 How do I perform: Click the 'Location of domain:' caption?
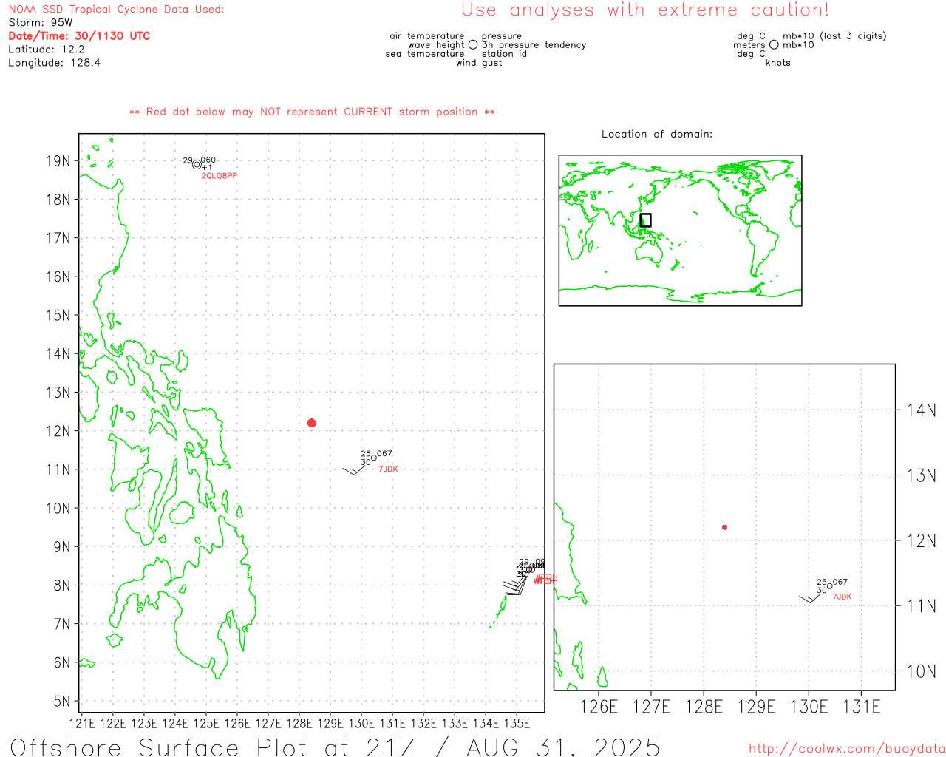pyautogui.click(x=657, y=134)
